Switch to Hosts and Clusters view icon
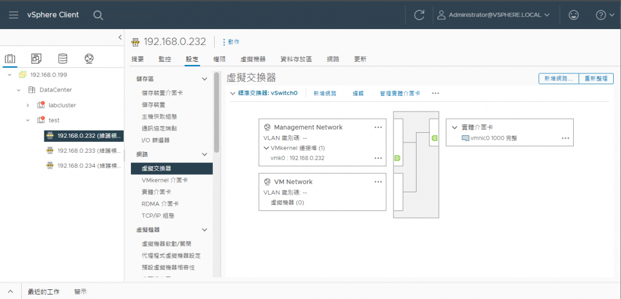Screen dimensions: 621x299 point(10,59)
